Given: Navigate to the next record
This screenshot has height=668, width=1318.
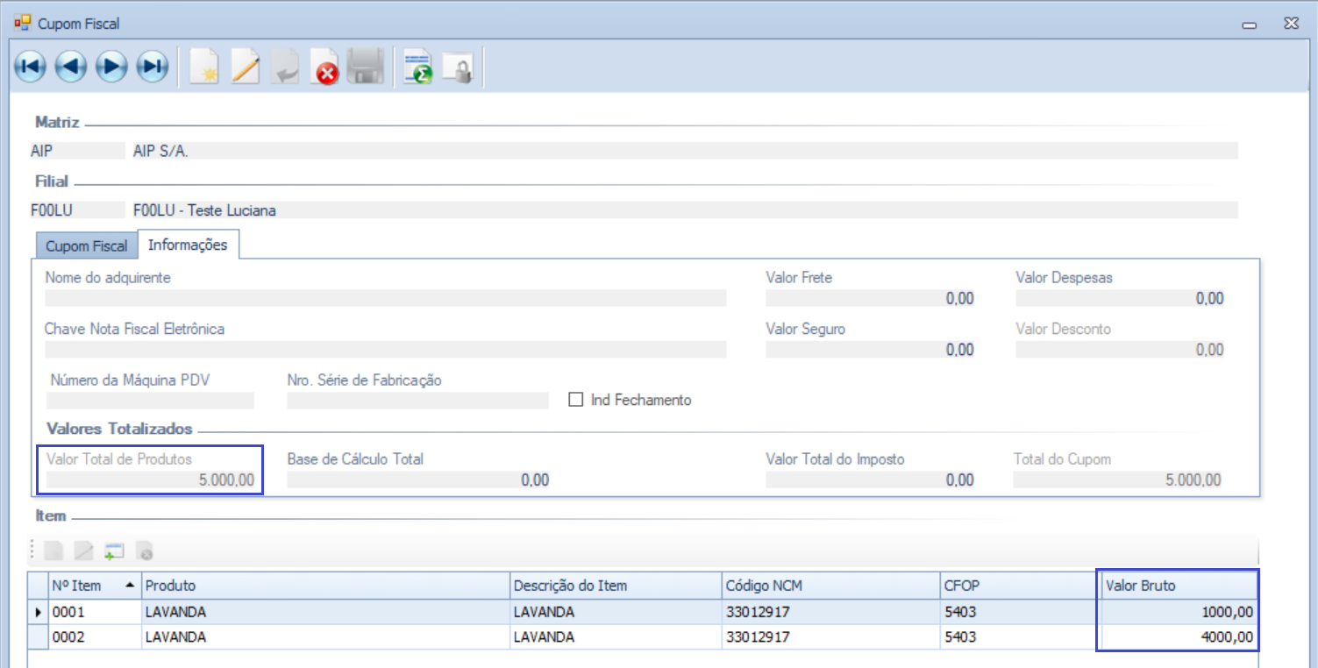Looking at the screenshot, I should [x=112, y=67].
